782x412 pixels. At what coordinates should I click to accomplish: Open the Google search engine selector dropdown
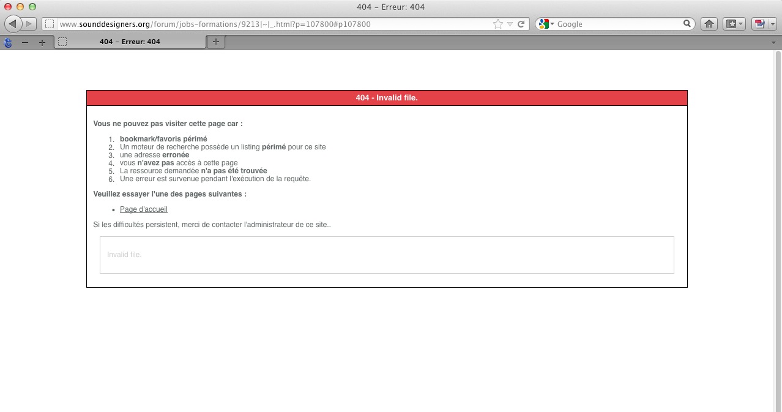545,24
